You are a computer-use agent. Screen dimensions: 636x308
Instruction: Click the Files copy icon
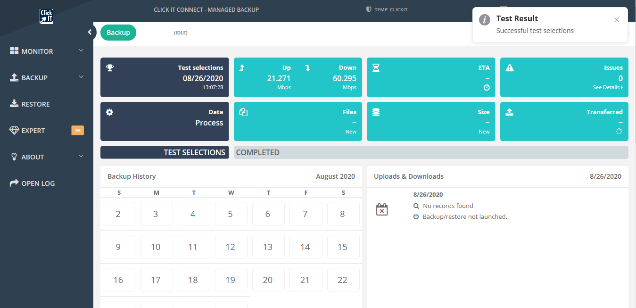point(243,112)
